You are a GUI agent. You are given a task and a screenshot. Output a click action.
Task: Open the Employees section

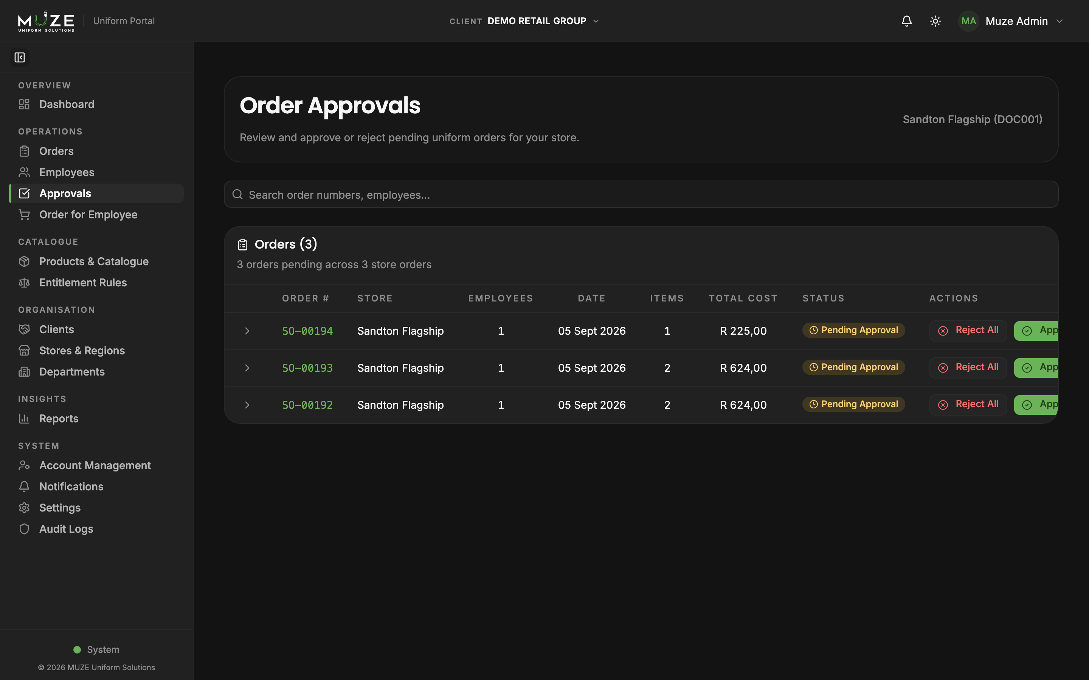tap(96, 172)
